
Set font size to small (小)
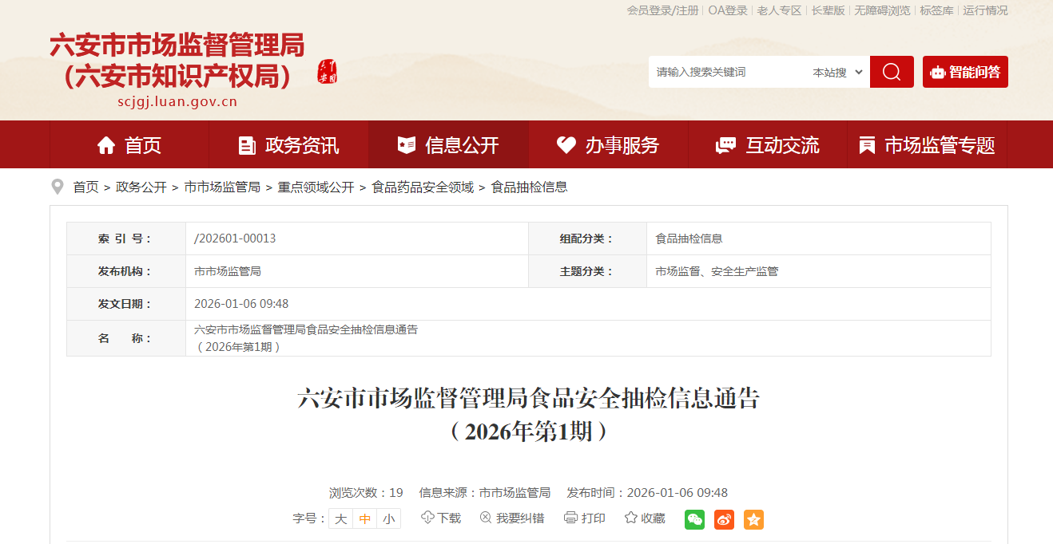pyautogui.click(x=388, y=518)
